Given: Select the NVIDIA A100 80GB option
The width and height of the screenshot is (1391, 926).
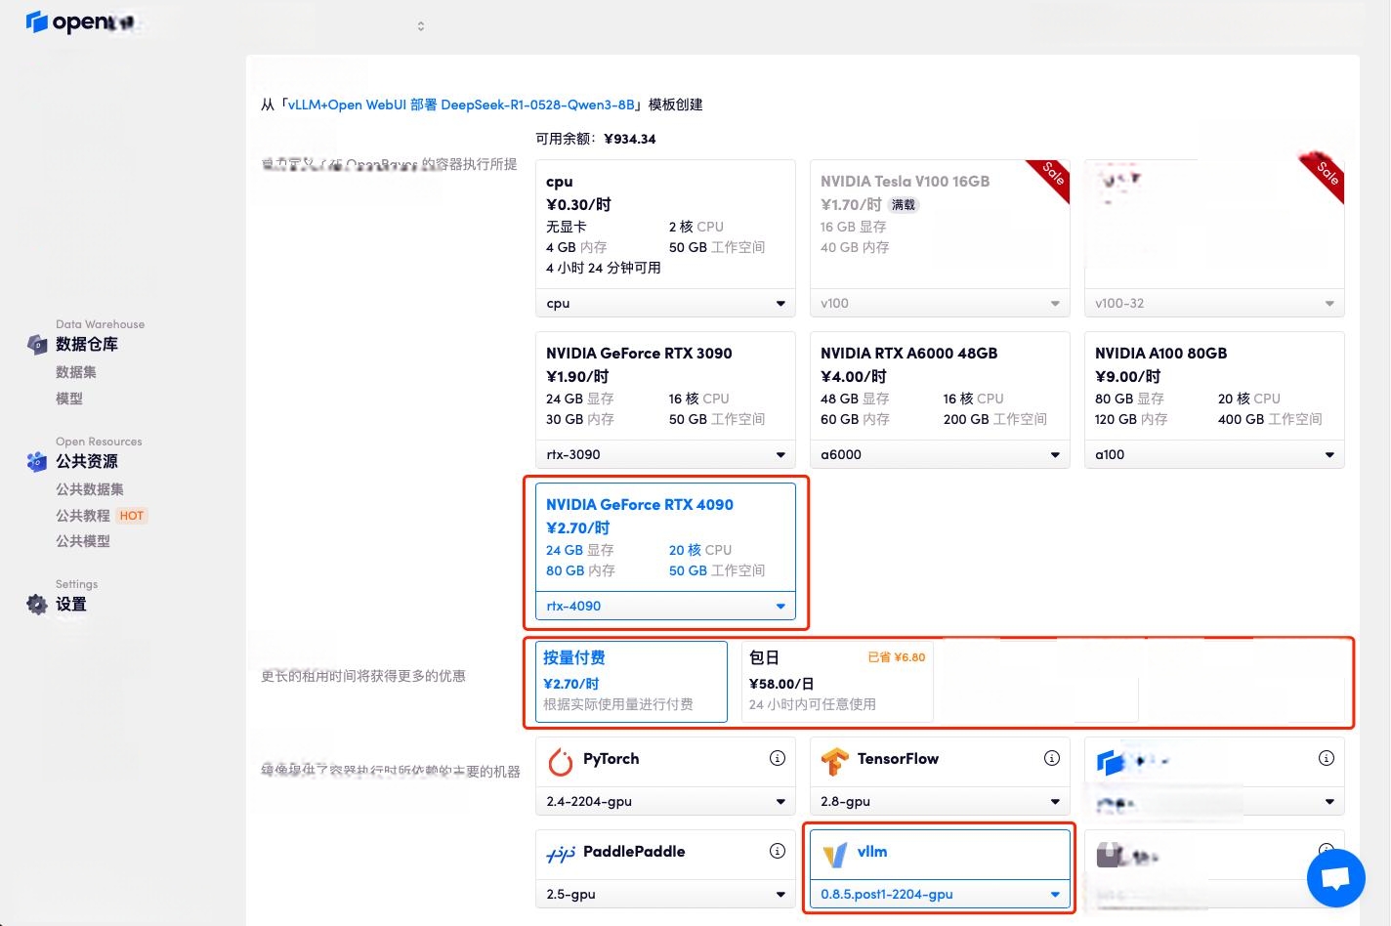Looking at the screenshot, I should [1214, 386].
